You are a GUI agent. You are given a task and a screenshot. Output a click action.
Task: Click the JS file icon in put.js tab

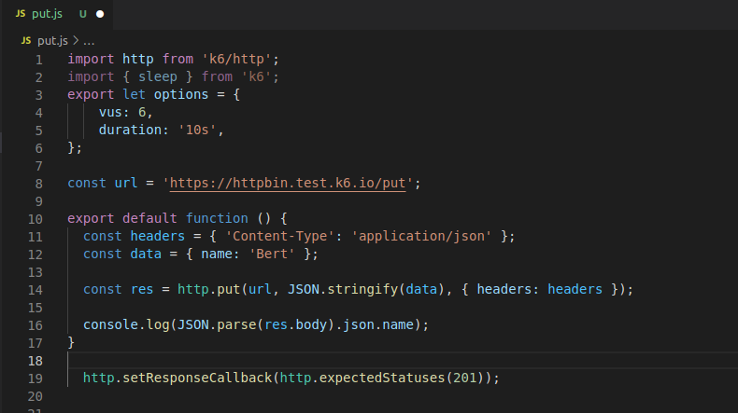21,14
